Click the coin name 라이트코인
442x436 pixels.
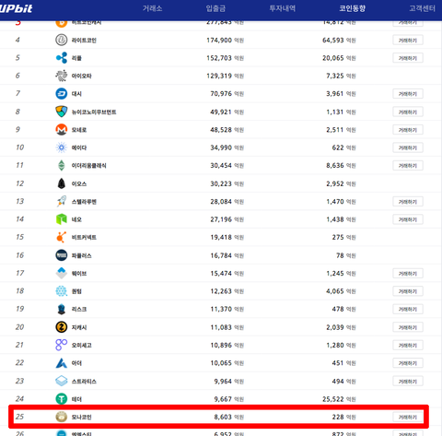[x=84, y=41]
